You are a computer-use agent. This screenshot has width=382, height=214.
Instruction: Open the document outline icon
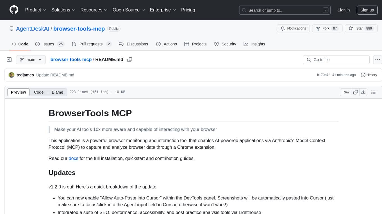click(x=373, y=92)
